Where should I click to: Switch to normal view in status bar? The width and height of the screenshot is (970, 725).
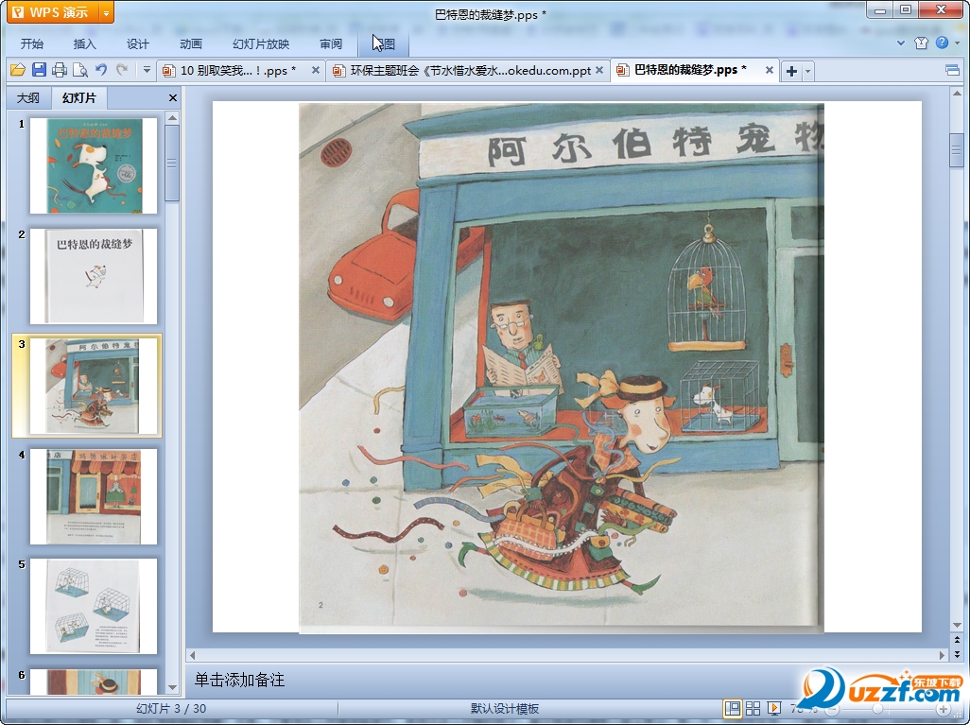[x=733, y=708]
